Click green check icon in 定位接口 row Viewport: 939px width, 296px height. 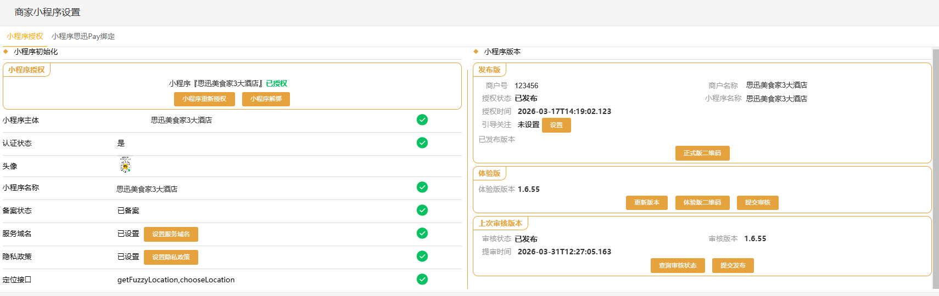click(422, 280)
